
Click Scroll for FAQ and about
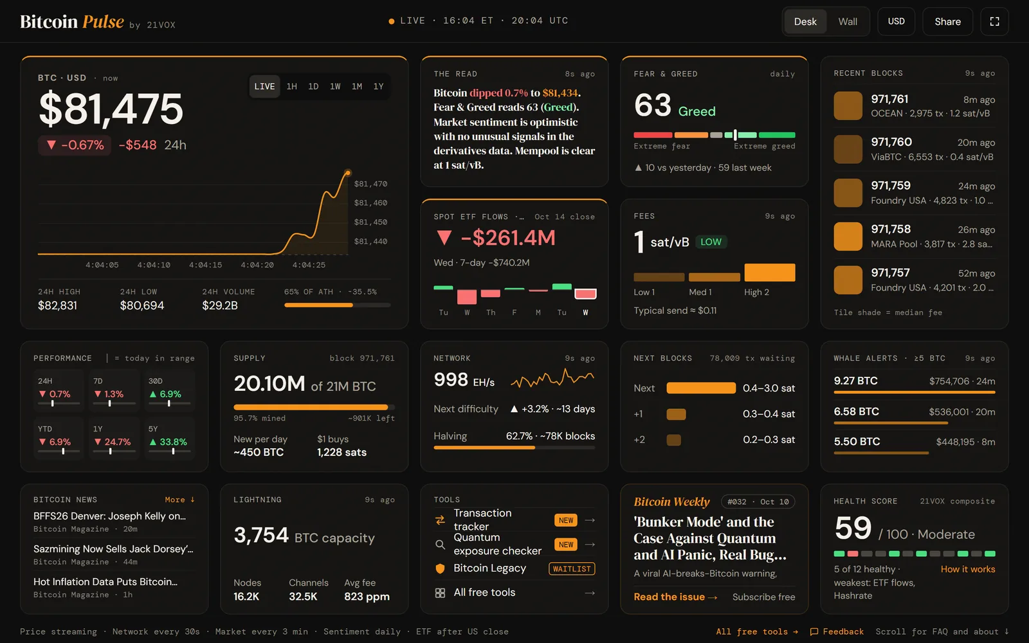(x=942, y=632)
